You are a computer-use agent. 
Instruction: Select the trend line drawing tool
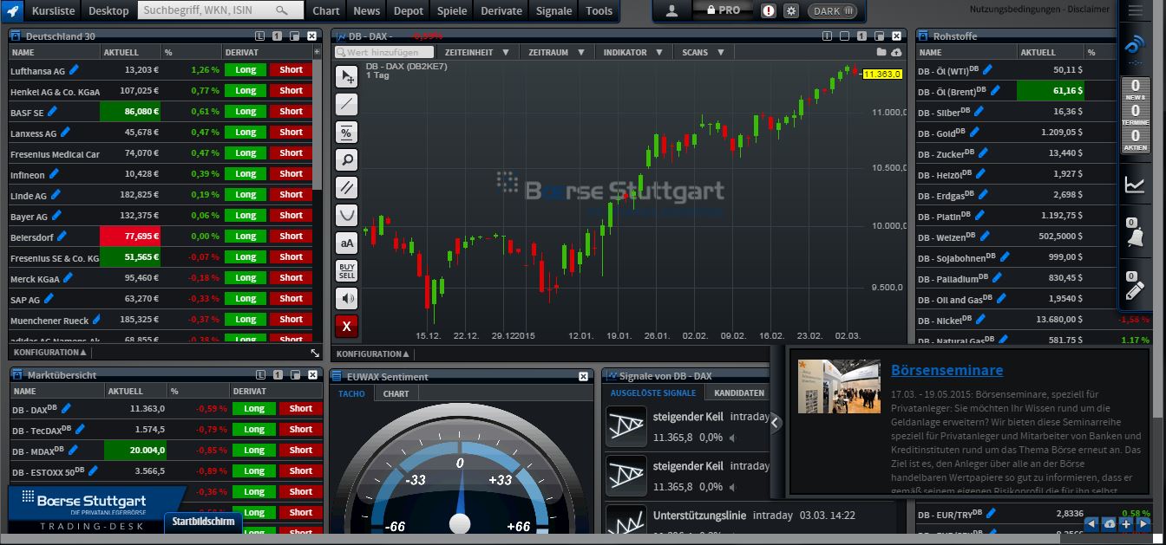(346, 105)
